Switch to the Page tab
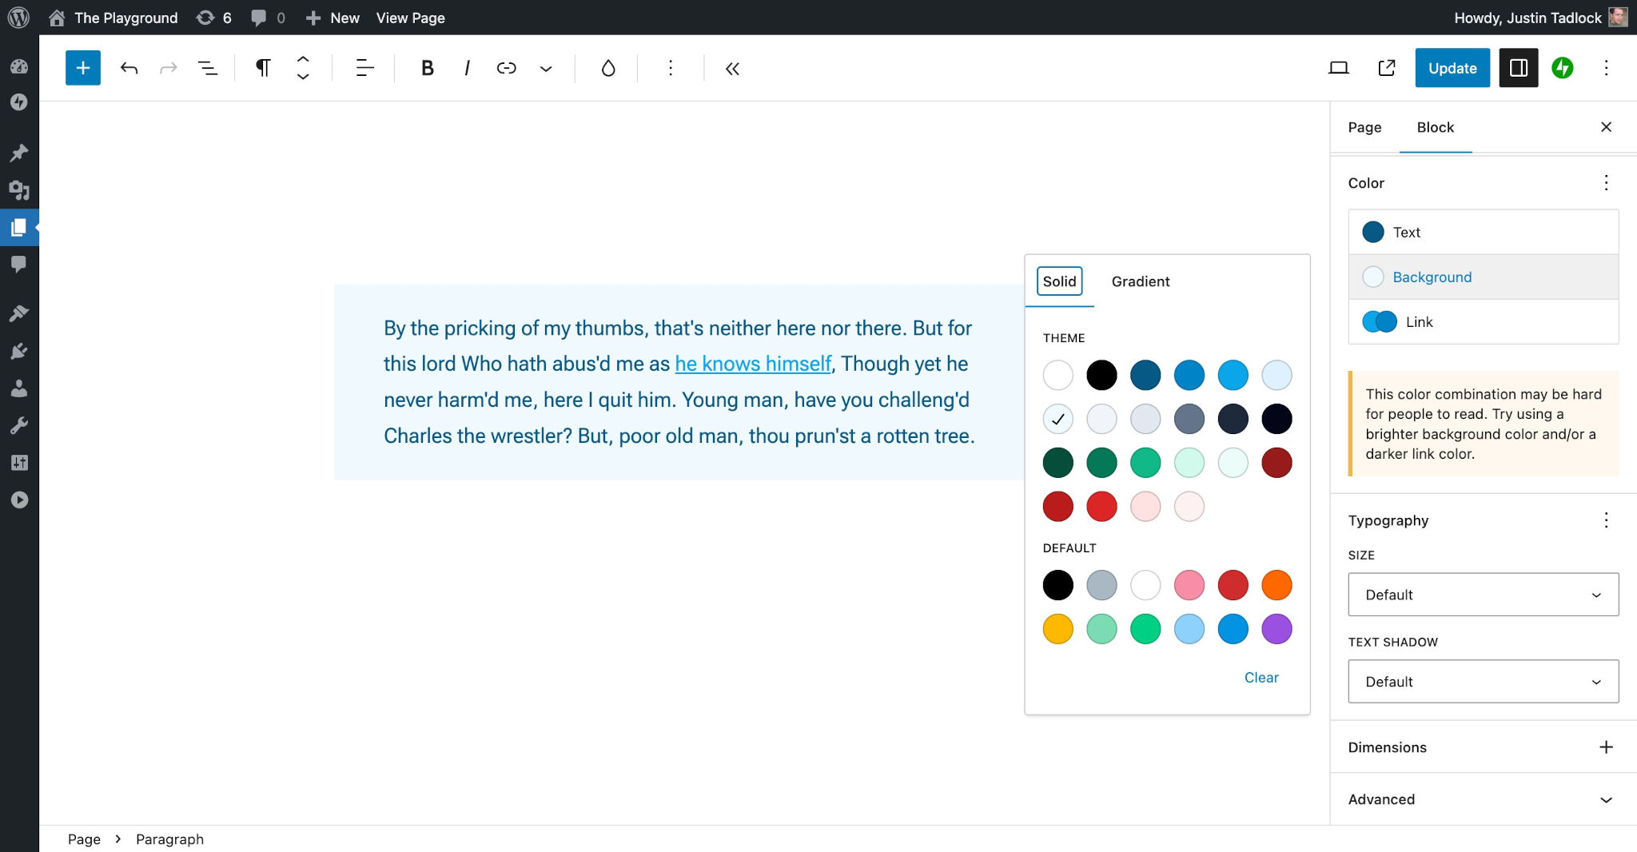Viewport: 1637px width, 852px height. (x=1364, y=127)
